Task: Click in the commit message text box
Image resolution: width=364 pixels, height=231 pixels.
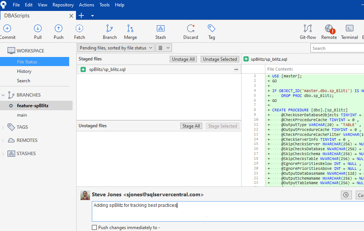Action: tap(227, 211)
